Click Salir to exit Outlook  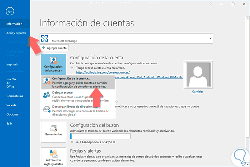(10, 123)
